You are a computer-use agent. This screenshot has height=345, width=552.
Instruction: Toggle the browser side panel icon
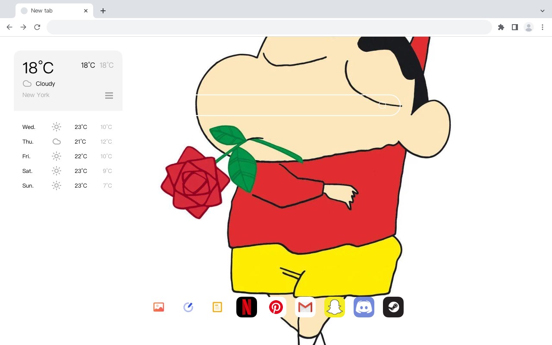(x=515, y=27)
